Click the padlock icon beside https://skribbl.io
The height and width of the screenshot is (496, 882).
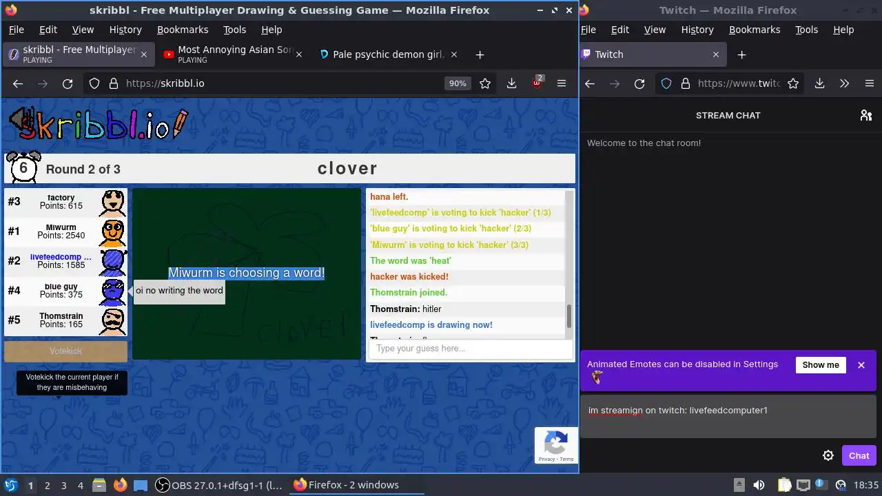(x=114, y=83)
